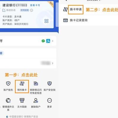Tap 管理境外交易 globe icon
This screenshot has width=118, height=118.
point(8,100)
